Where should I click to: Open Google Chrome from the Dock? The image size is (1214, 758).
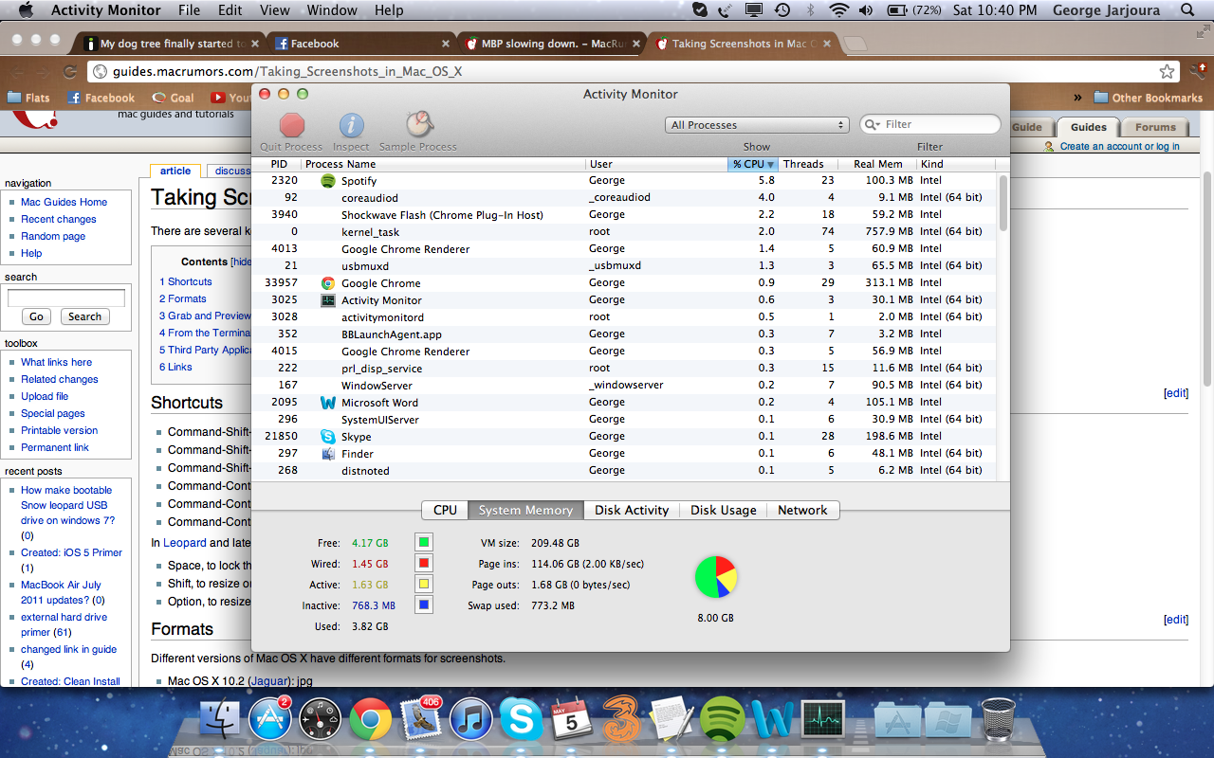tap(370, 719)
